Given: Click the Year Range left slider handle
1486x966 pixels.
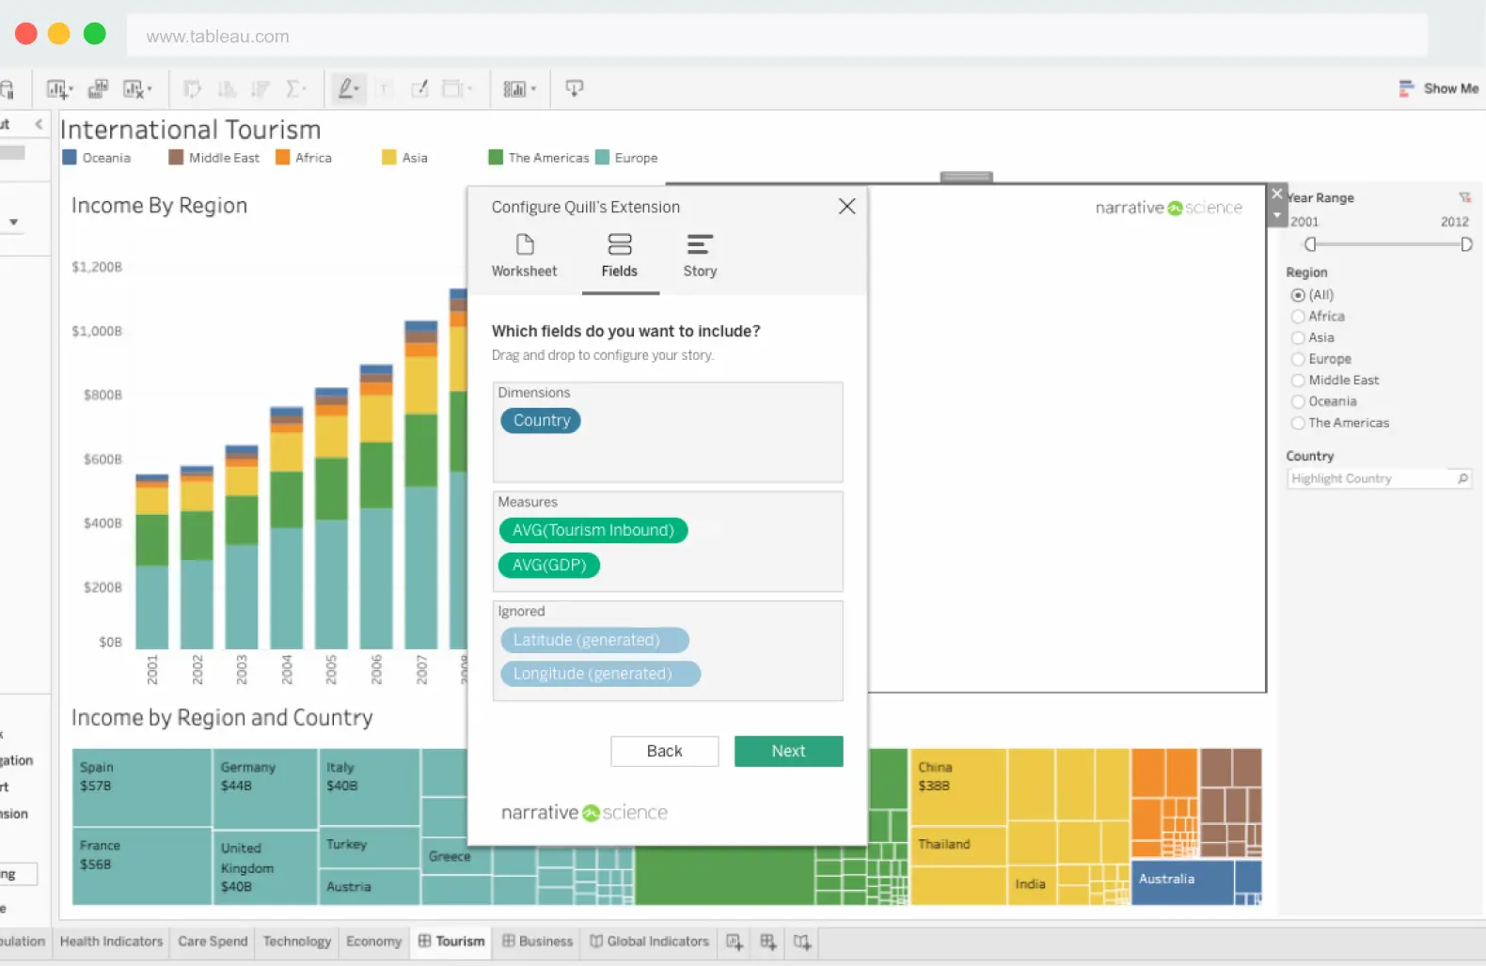Looking at the screenshot, I should point(1310,244).
